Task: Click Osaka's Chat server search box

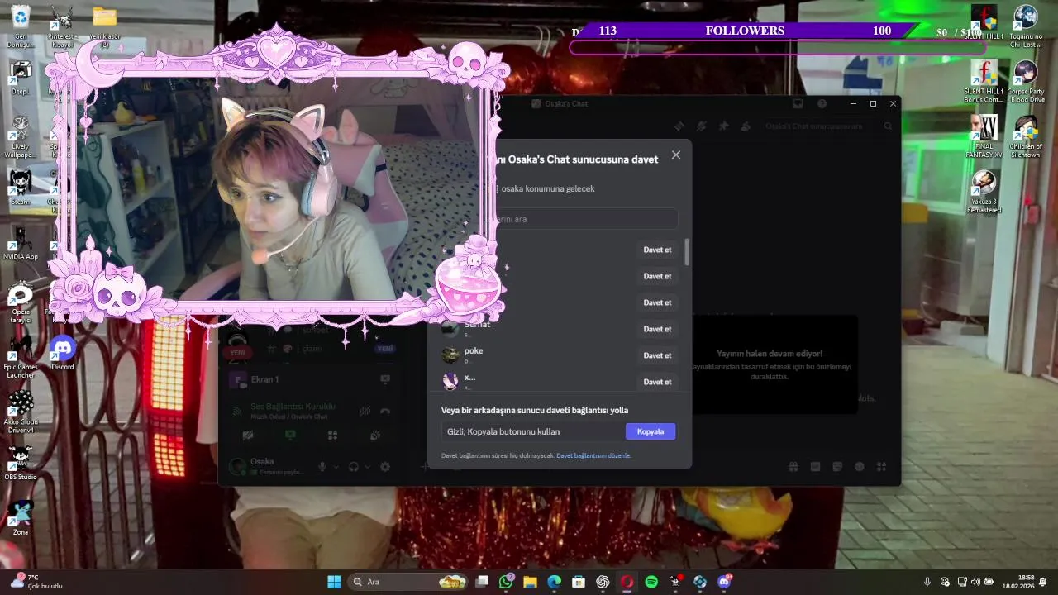Action: coord(827,126)
